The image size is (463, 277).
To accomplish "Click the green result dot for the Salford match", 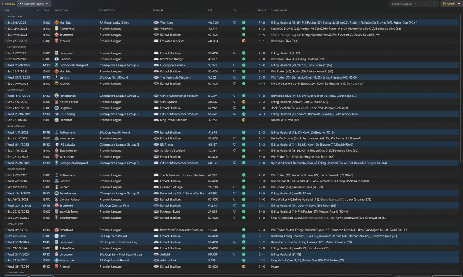I will click(244, 77).
